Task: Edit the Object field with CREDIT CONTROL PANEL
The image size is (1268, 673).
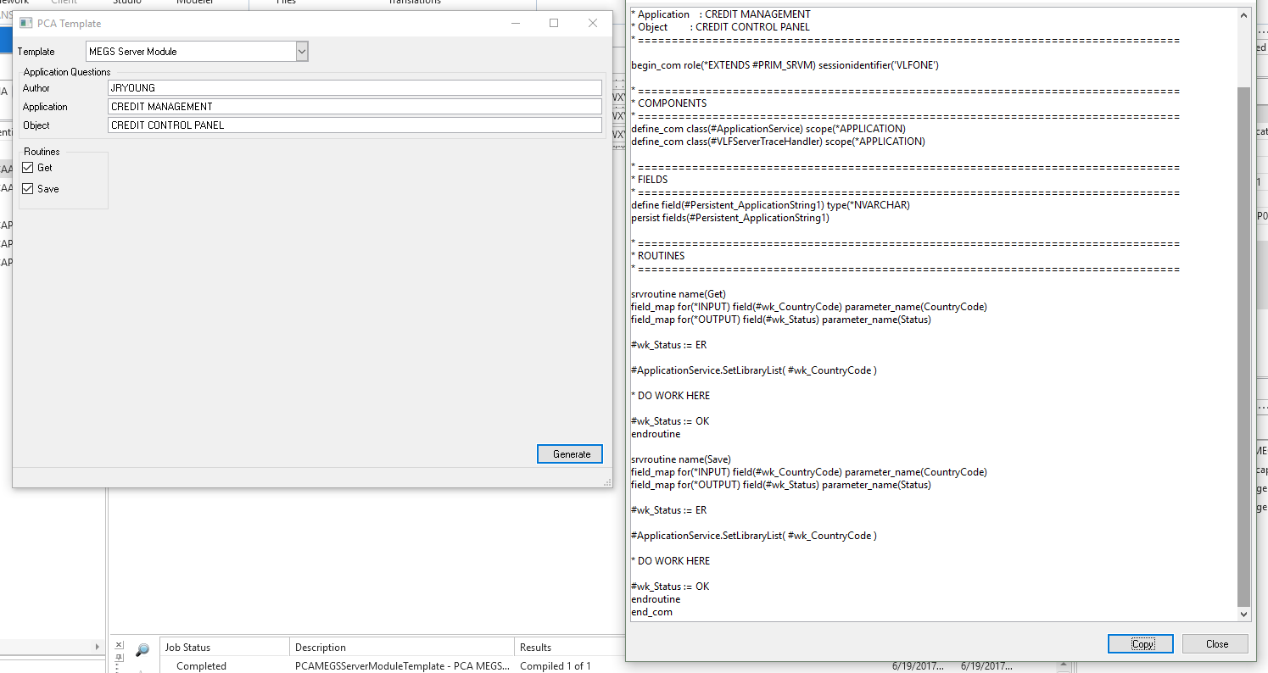Action: (x=355, y=125)
